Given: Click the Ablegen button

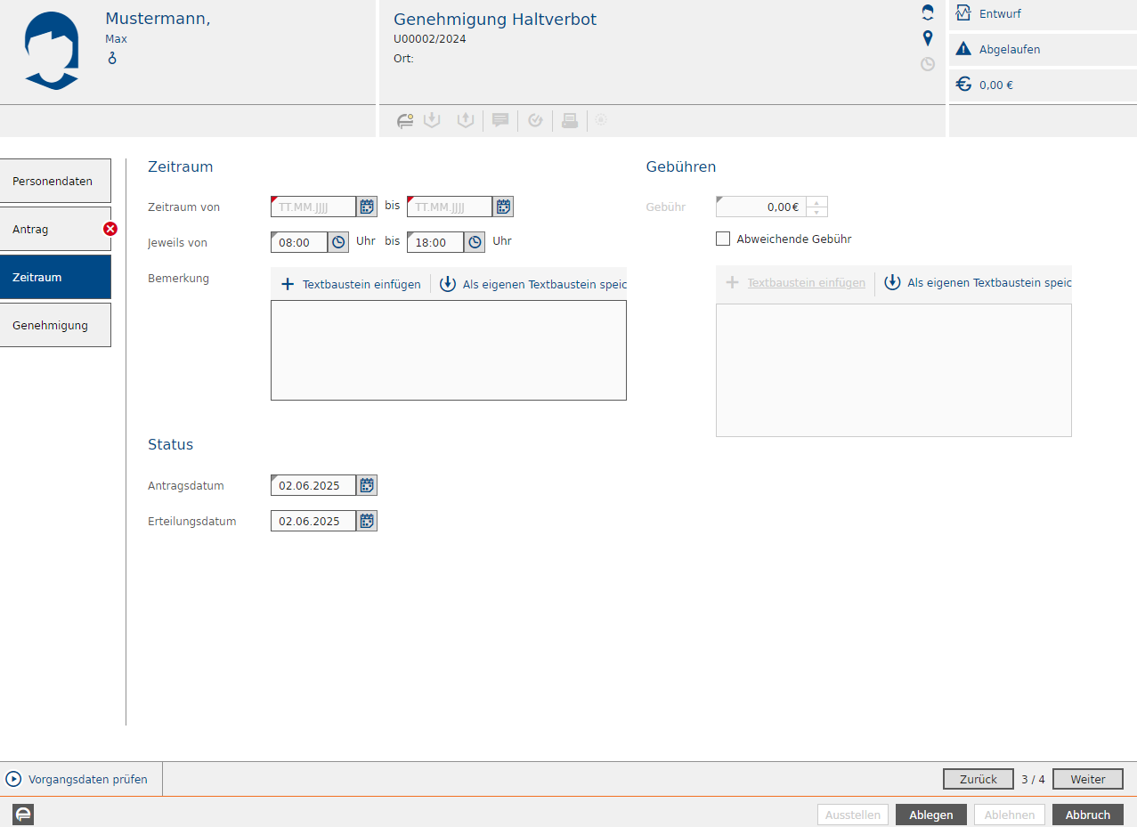Looking at the screenshot, I should click(930, 815).
